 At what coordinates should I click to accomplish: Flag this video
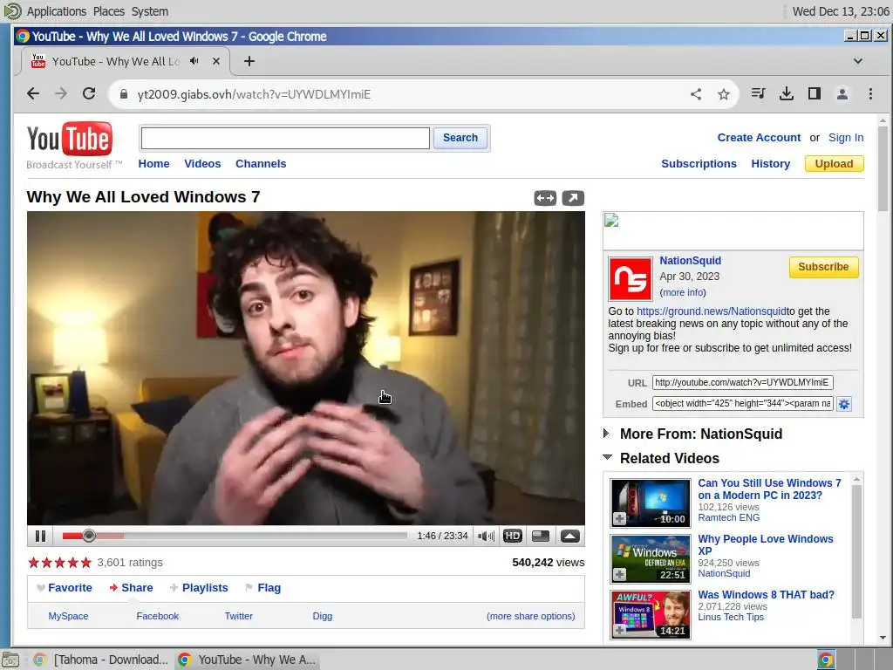(262, 587)
